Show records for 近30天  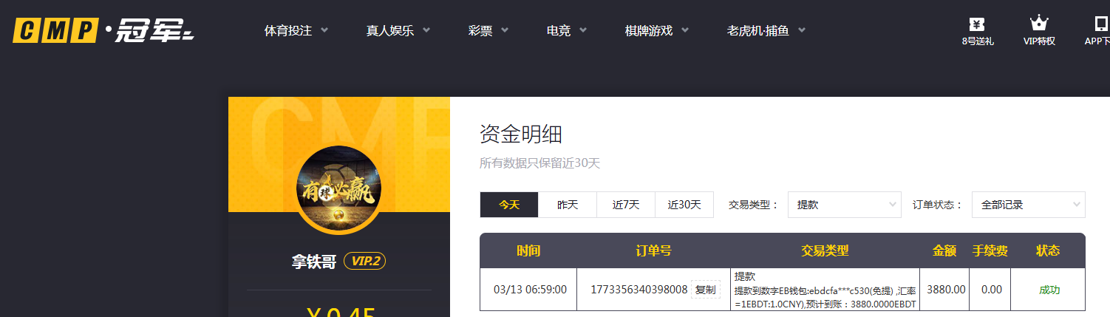(x=684, y=205)
